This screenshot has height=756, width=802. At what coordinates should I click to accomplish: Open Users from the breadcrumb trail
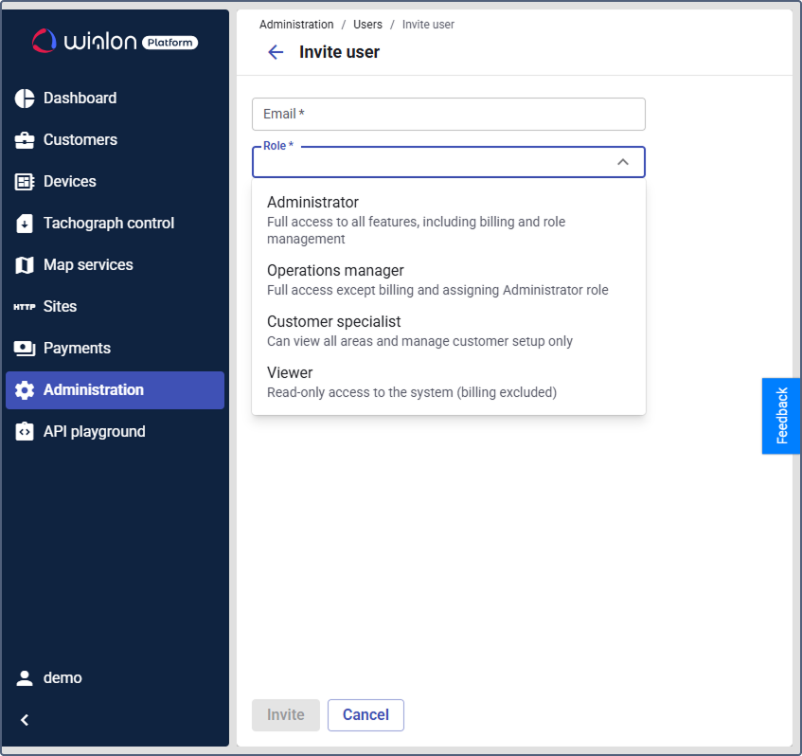(367, 25)
